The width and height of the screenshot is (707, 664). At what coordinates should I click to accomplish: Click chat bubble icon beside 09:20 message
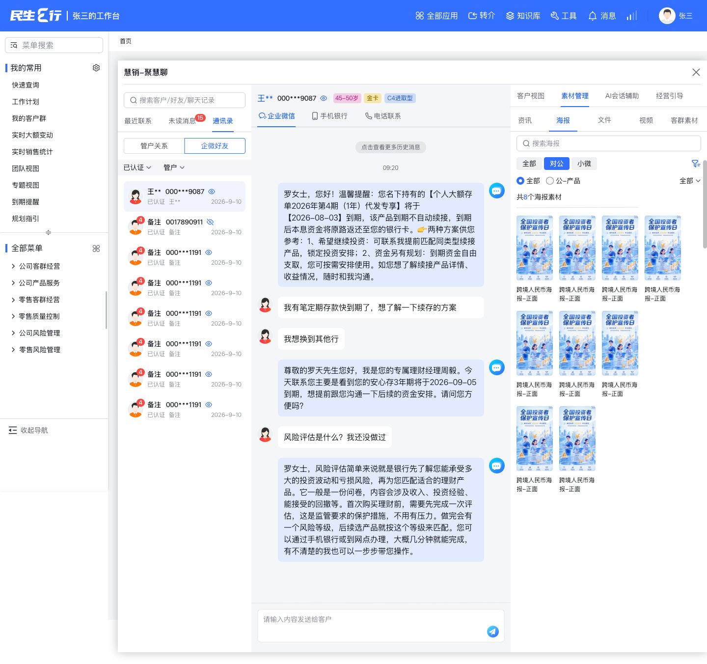497,190
